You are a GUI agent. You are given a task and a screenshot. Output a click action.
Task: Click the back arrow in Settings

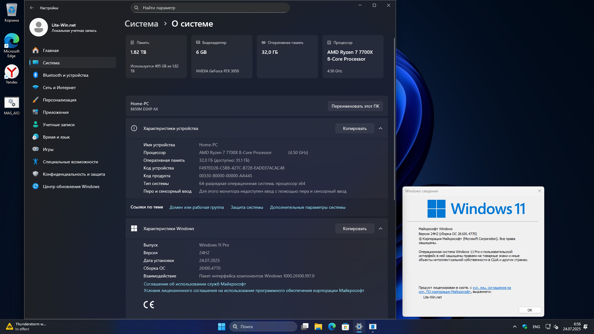tap(32, 8)
